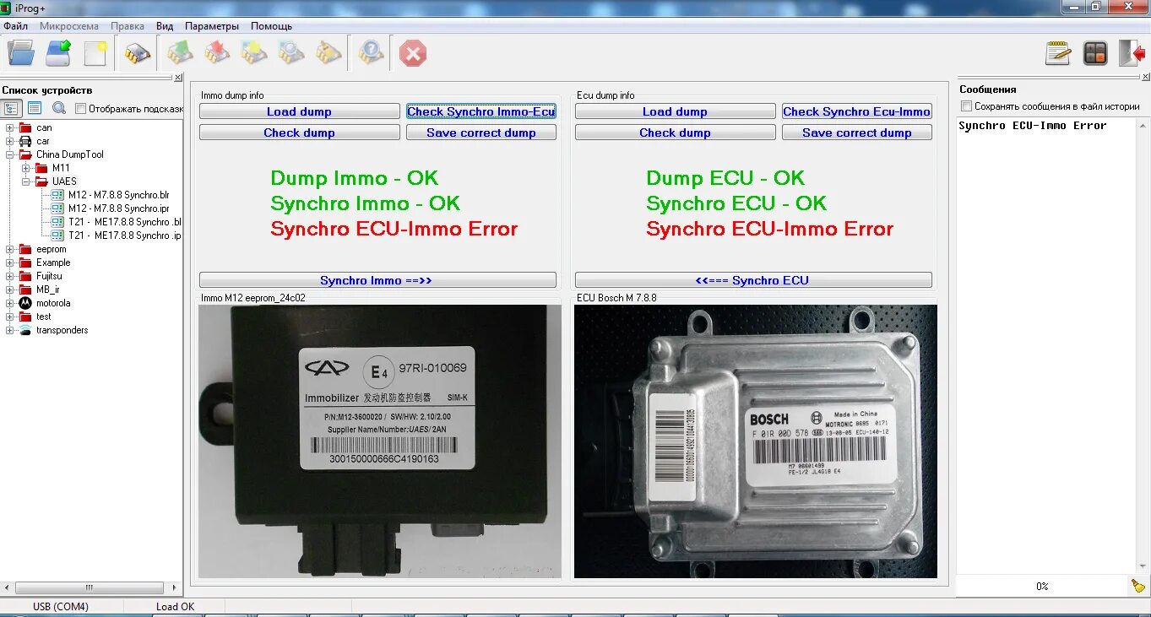This screenshot has height=617, width=1151.
Task: Click 'Check dump' in Ecu dump info
Action: [675, 133]
